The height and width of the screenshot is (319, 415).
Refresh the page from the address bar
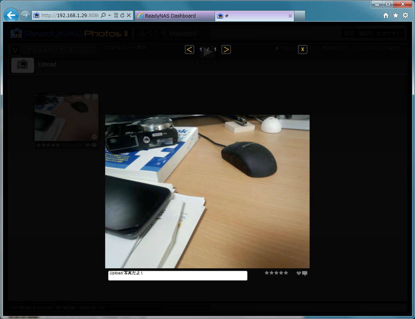[122, 16]
